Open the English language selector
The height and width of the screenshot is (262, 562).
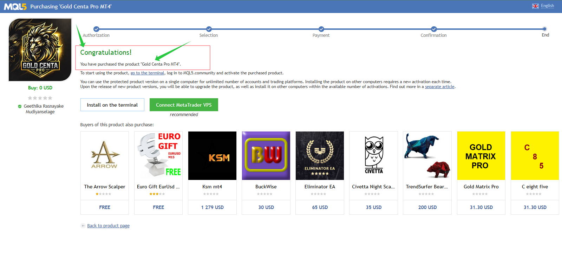tap(547, 6)
